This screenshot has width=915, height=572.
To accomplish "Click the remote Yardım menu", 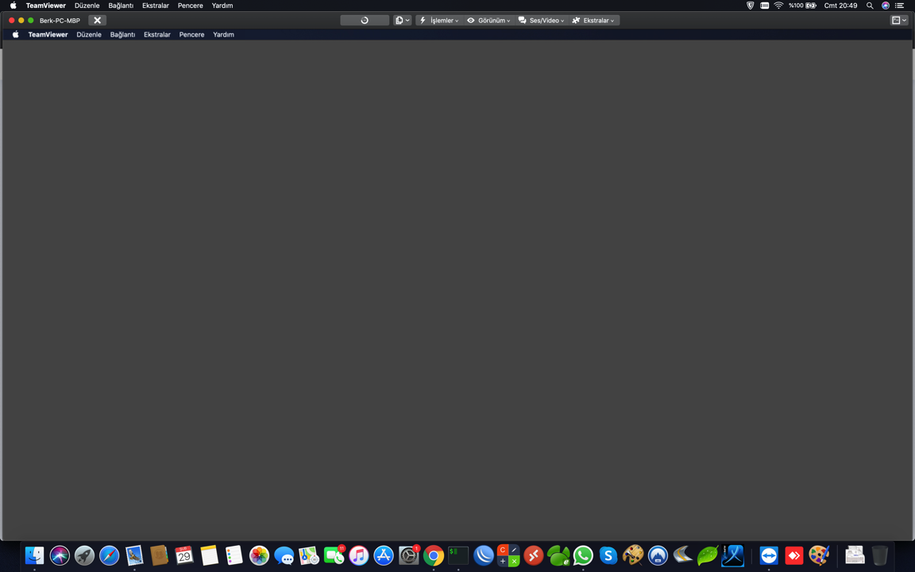I will click(x=223, y=35).
